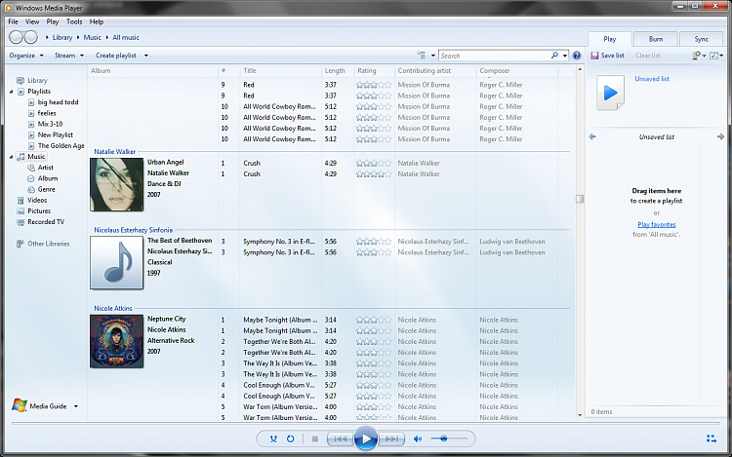Open the Tools menu
Viewport: 732px width, 457px height.
pyautogui.click(x=74, y=21)
